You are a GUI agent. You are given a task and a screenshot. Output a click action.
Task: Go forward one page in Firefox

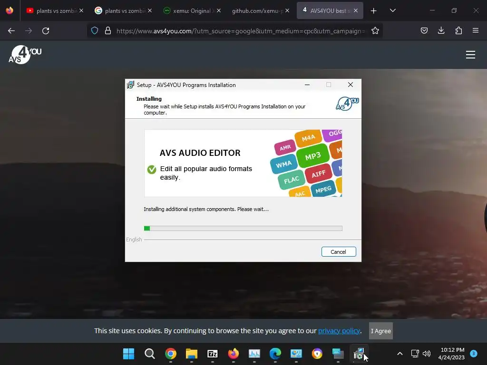[29, 31]
